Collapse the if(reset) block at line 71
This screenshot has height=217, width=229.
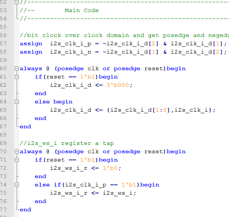(x=17, y=160)
